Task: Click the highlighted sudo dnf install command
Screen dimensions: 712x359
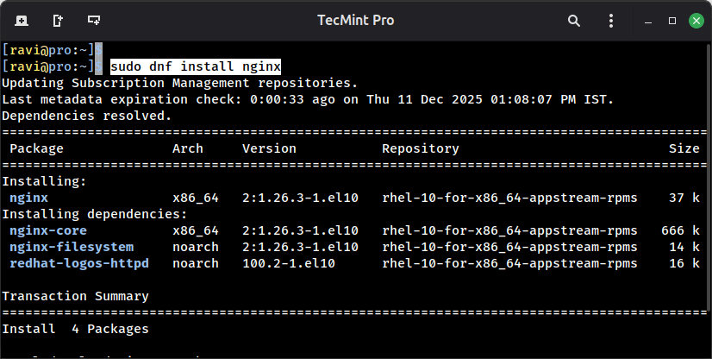Action: pyautogui.click(x=196, y=66)
